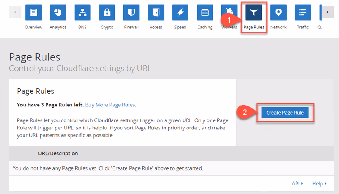Viewport: 339px width, 194px height.
Task: Click the 'Control your Cloudflare settings by URL' subtitle
Action: [80, 69]
